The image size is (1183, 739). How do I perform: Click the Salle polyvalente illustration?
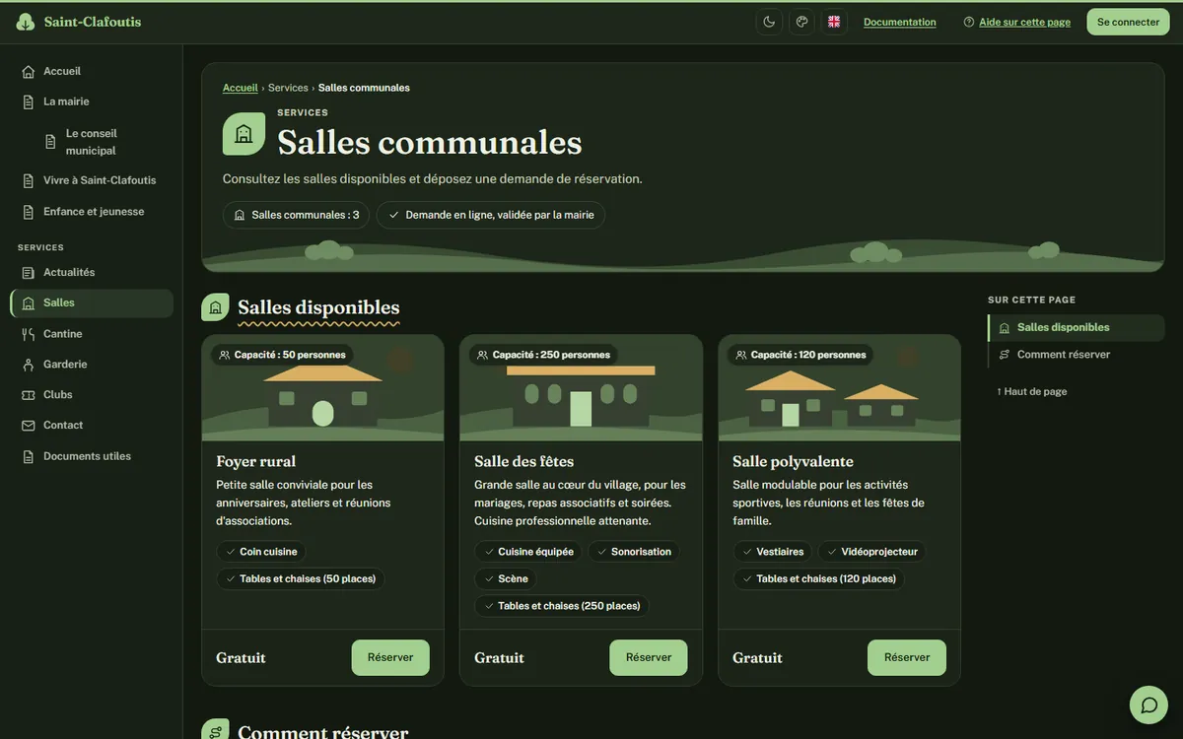839,388
